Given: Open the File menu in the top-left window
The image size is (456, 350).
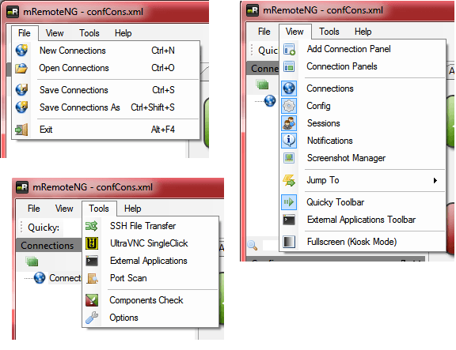Looking at the screenshot, I should (25, 33).
